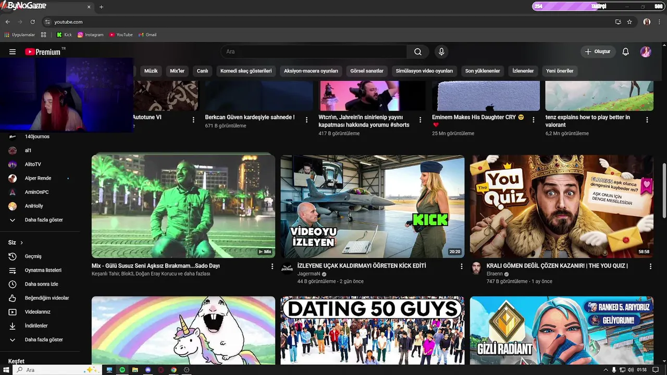Select Simülasyon video oyunları chip
Image resolution: width=667 pixels, height=375 pixels.
click(x=424, y=71)
